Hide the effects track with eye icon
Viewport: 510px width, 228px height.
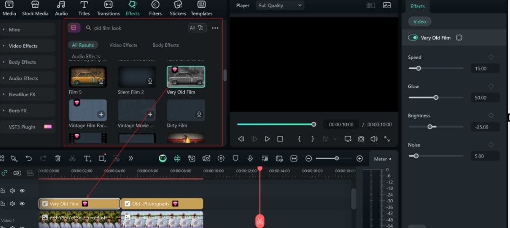click(22, 204)
